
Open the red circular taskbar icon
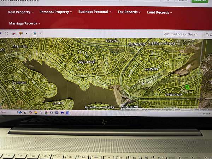pyautogui.click(x=31, y=112)
